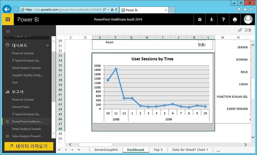The height and width of the screenshot is (155, 257).
Task: Open the address bar dropdown arrow
Action: [108, 10]
